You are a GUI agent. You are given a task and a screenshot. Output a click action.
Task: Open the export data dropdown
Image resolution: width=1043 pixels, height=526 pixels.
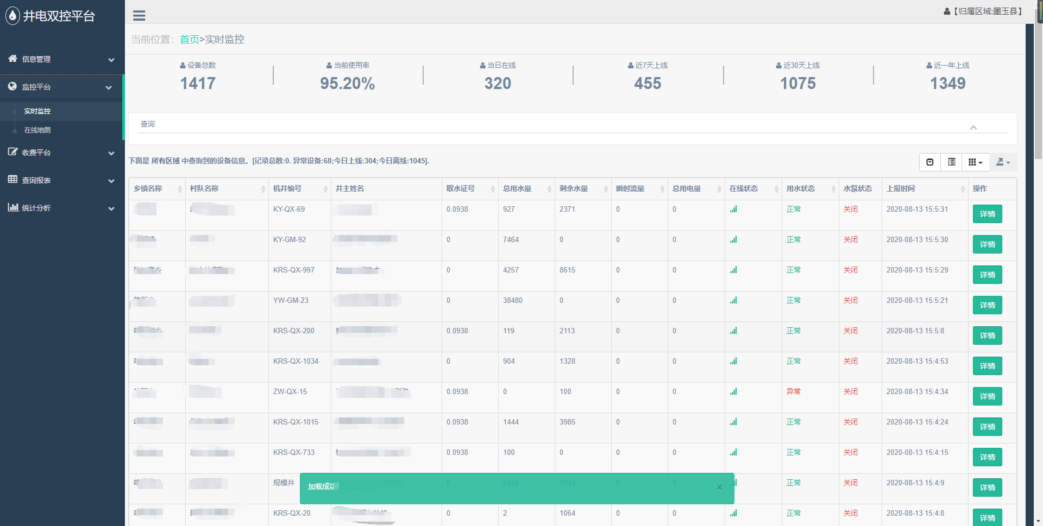(1003, 162)
